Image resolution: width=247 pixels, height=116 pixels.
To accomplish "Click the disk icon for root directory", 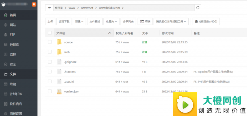I will [x=196, y=21].
